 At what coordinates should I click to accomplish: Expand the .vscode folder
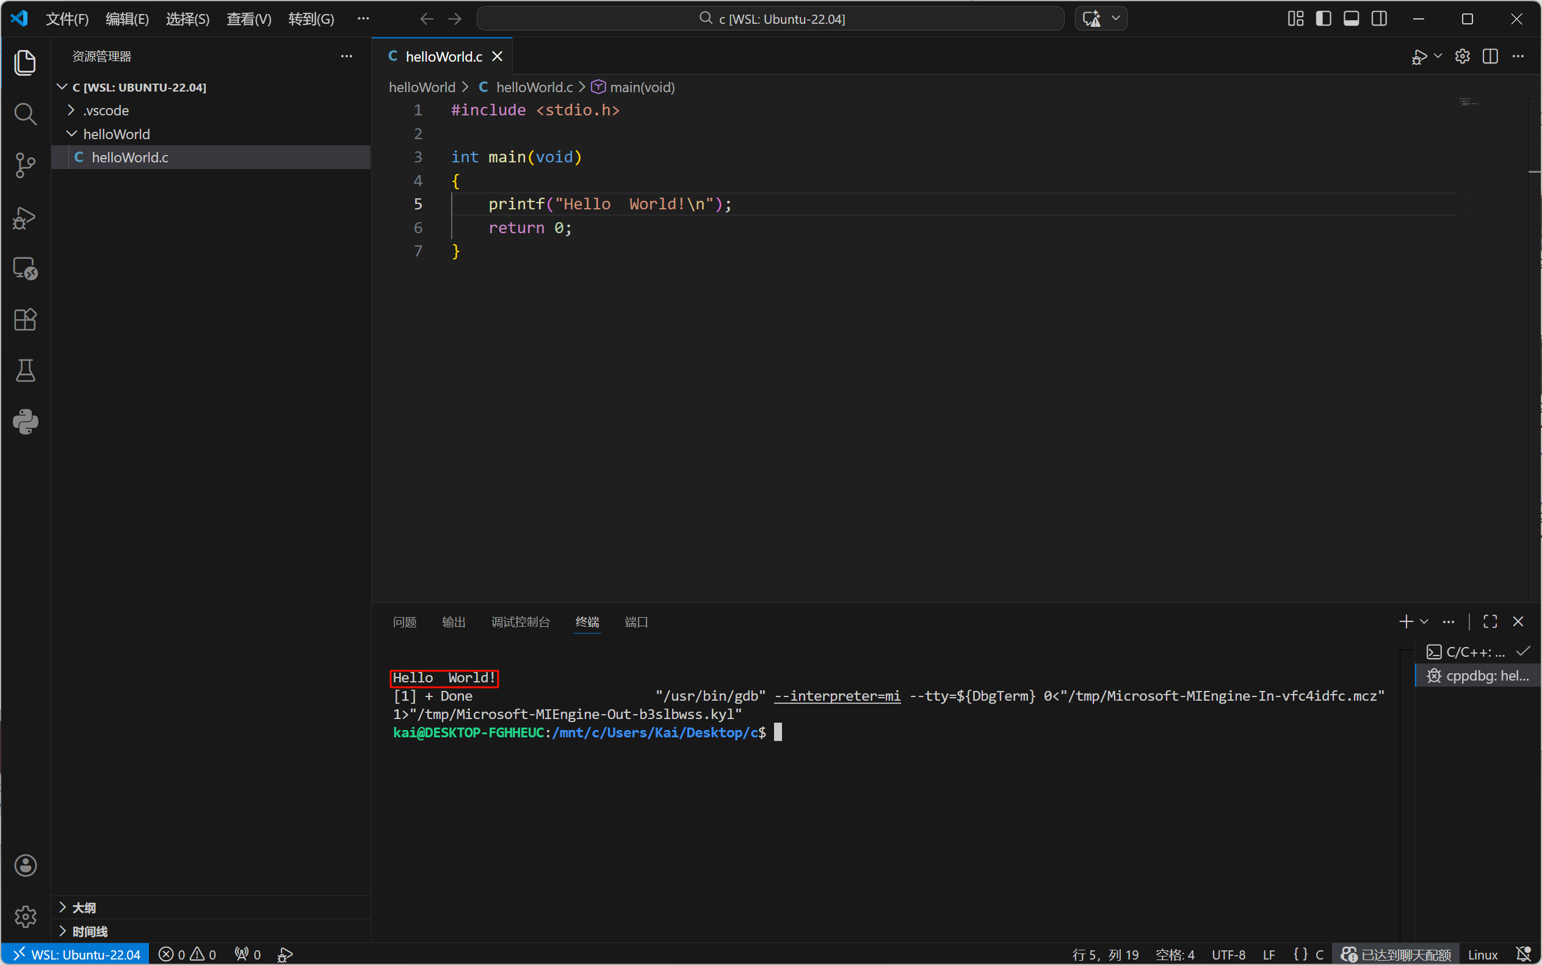(106, 110)
